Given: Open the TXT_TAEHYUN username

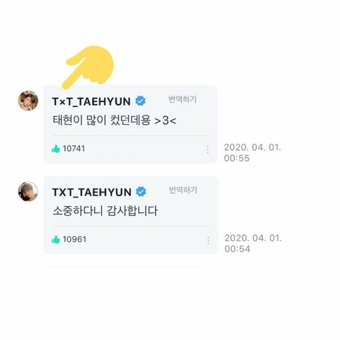Looking at the screenshot, I should pyautogui.click(x=92, y=192).
